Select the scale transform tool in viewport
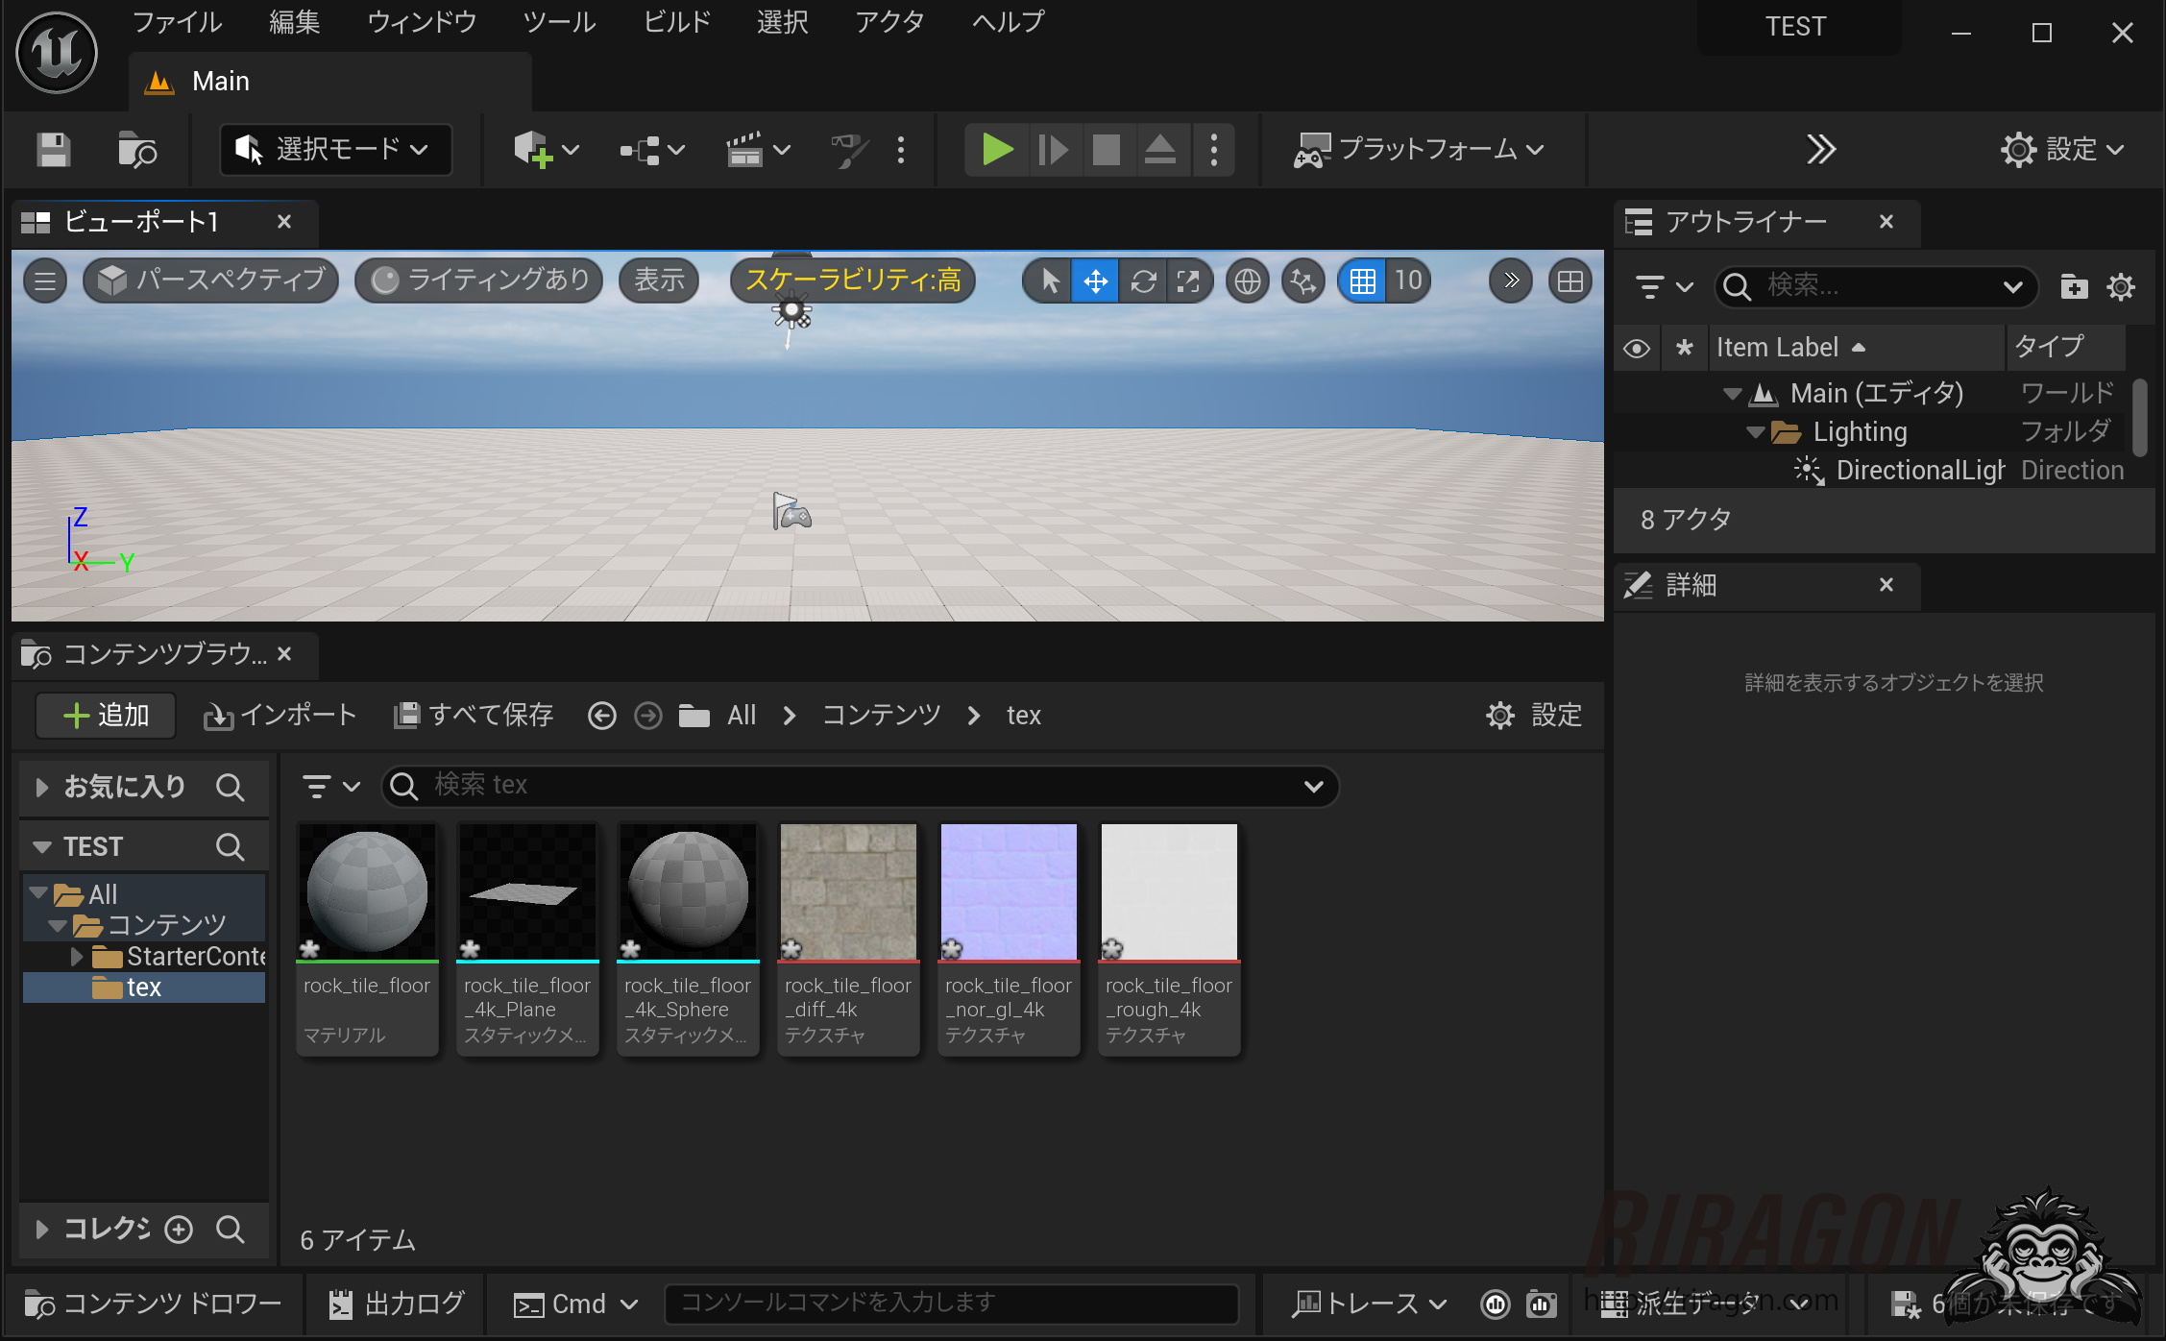2166x1341 pixels. click(1188, 281)
